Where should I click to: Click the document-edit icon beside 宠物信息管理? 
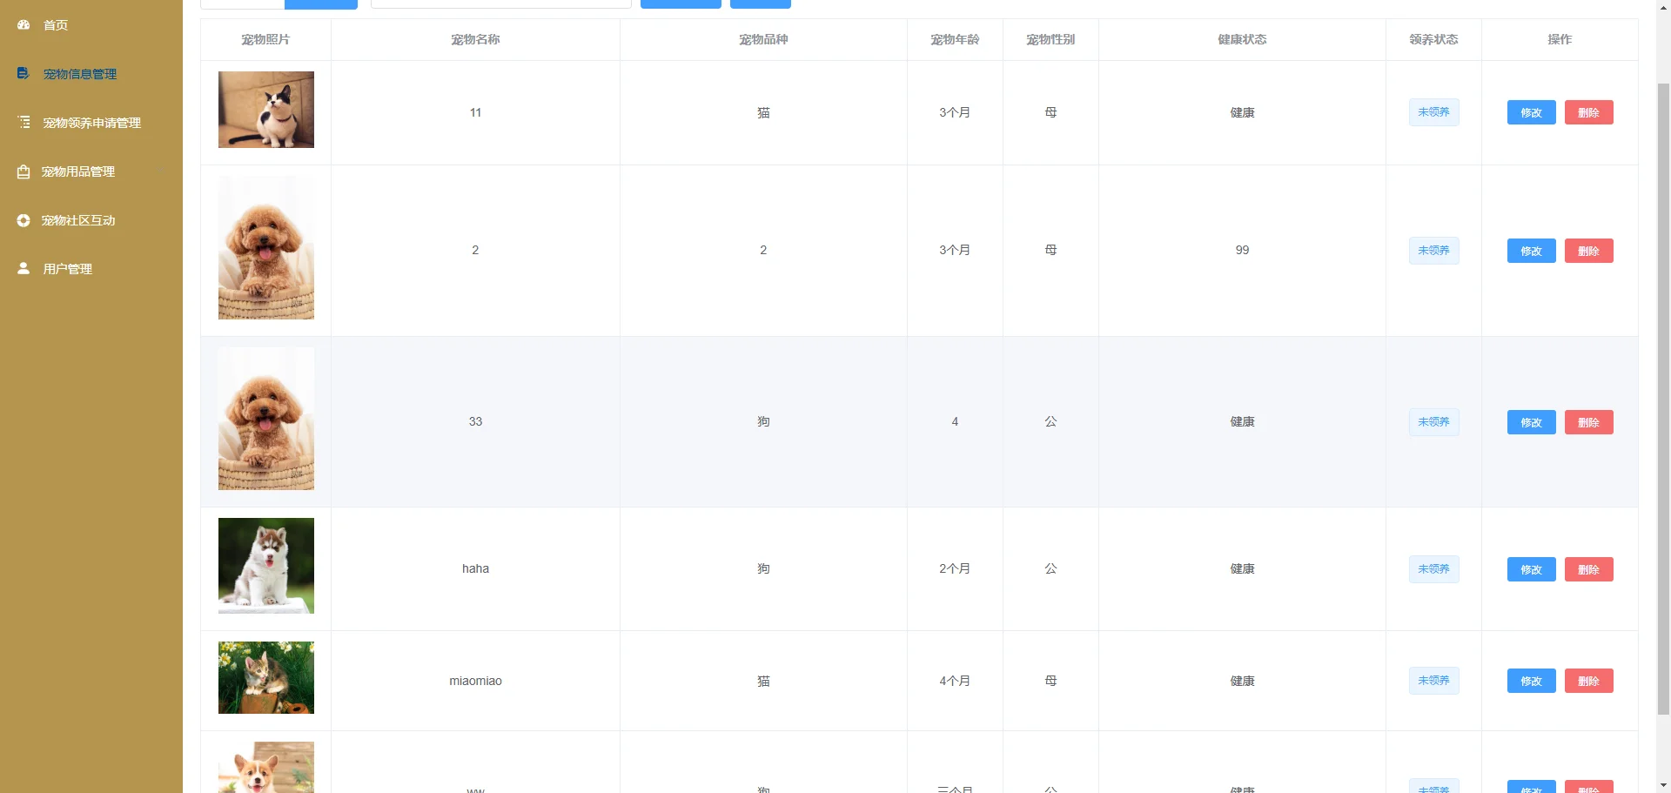pos(23,74)
